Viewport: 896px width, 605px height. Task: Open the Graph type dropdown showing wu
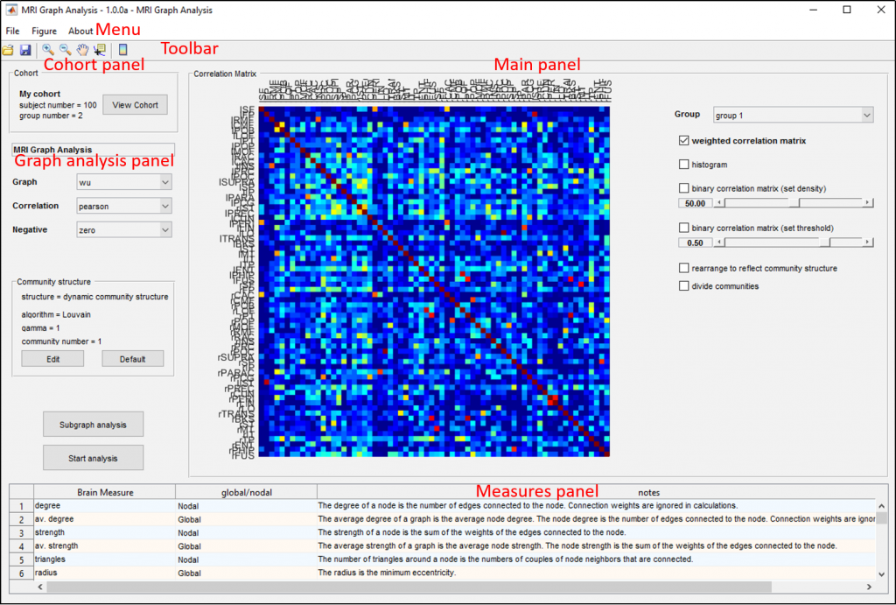[123, 181]
